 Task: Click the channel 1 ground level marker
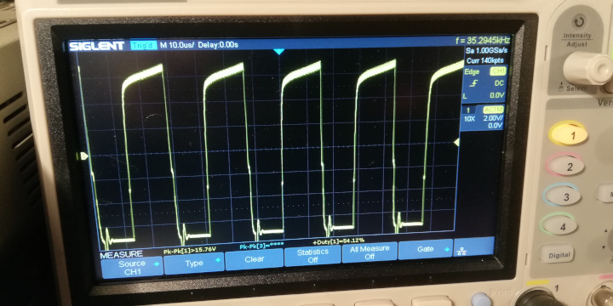pos(83,156)
